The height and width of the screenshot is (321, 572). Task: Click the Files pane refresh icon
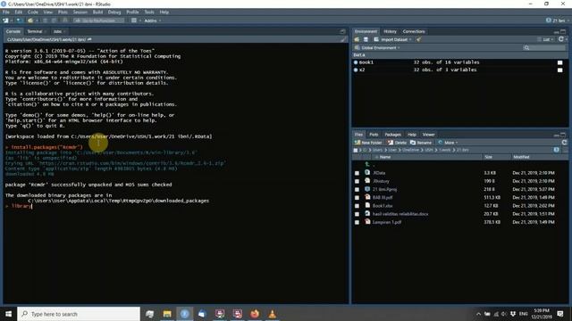point(564,143)
